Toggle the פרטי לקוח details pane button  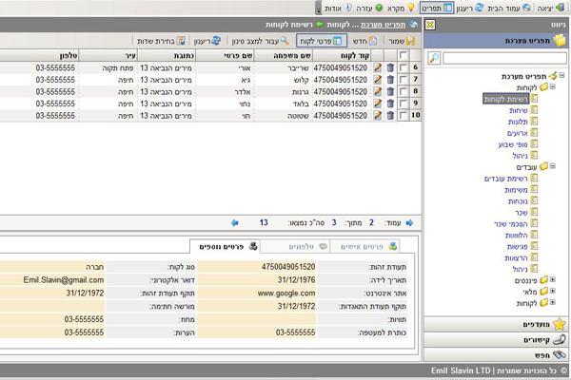(x=322, y=41)
